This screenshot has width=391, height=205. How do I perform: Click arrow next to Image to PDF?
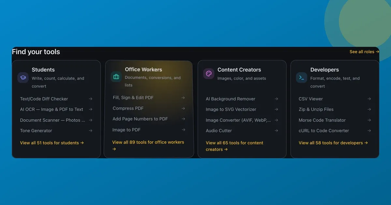[x=184, y=130]
